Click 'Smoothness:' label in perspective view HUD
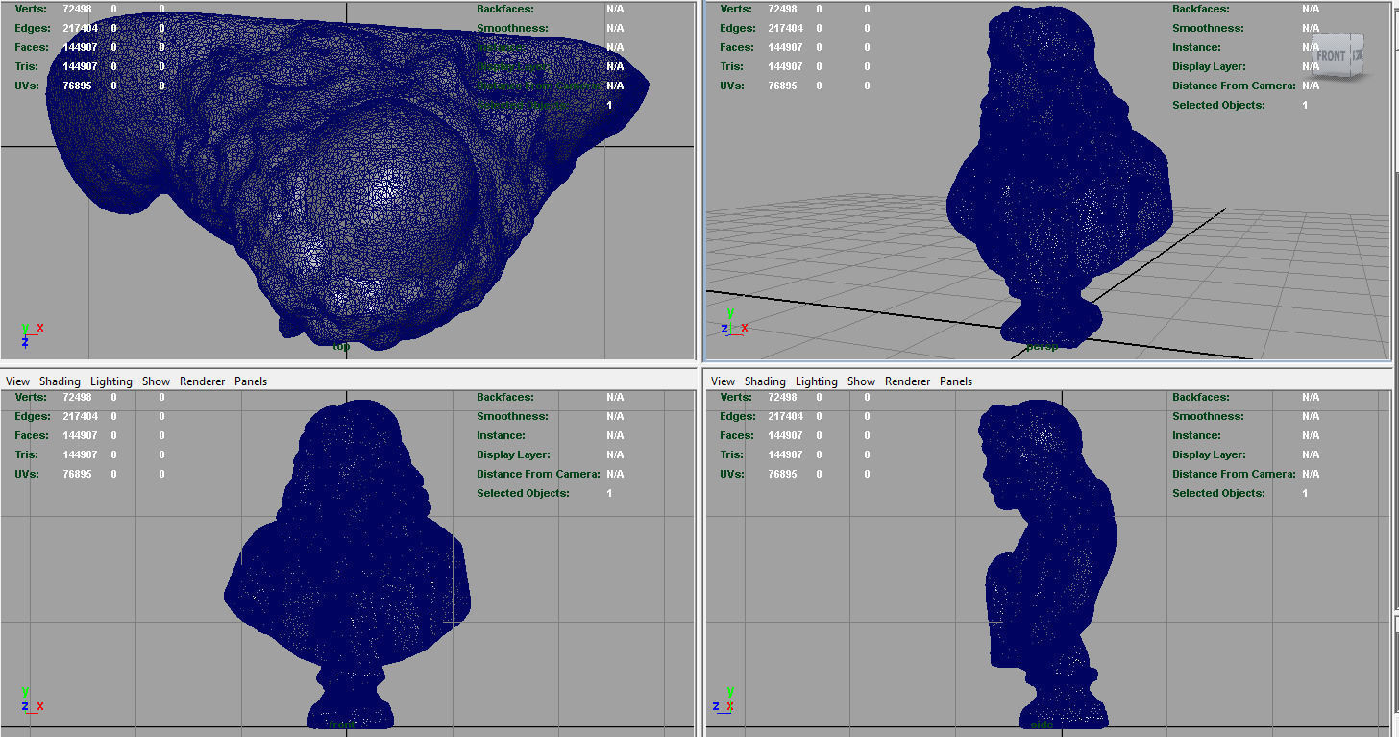Screen dimensions: 1399x737 pyautogui.click(x=1208, y=28)
